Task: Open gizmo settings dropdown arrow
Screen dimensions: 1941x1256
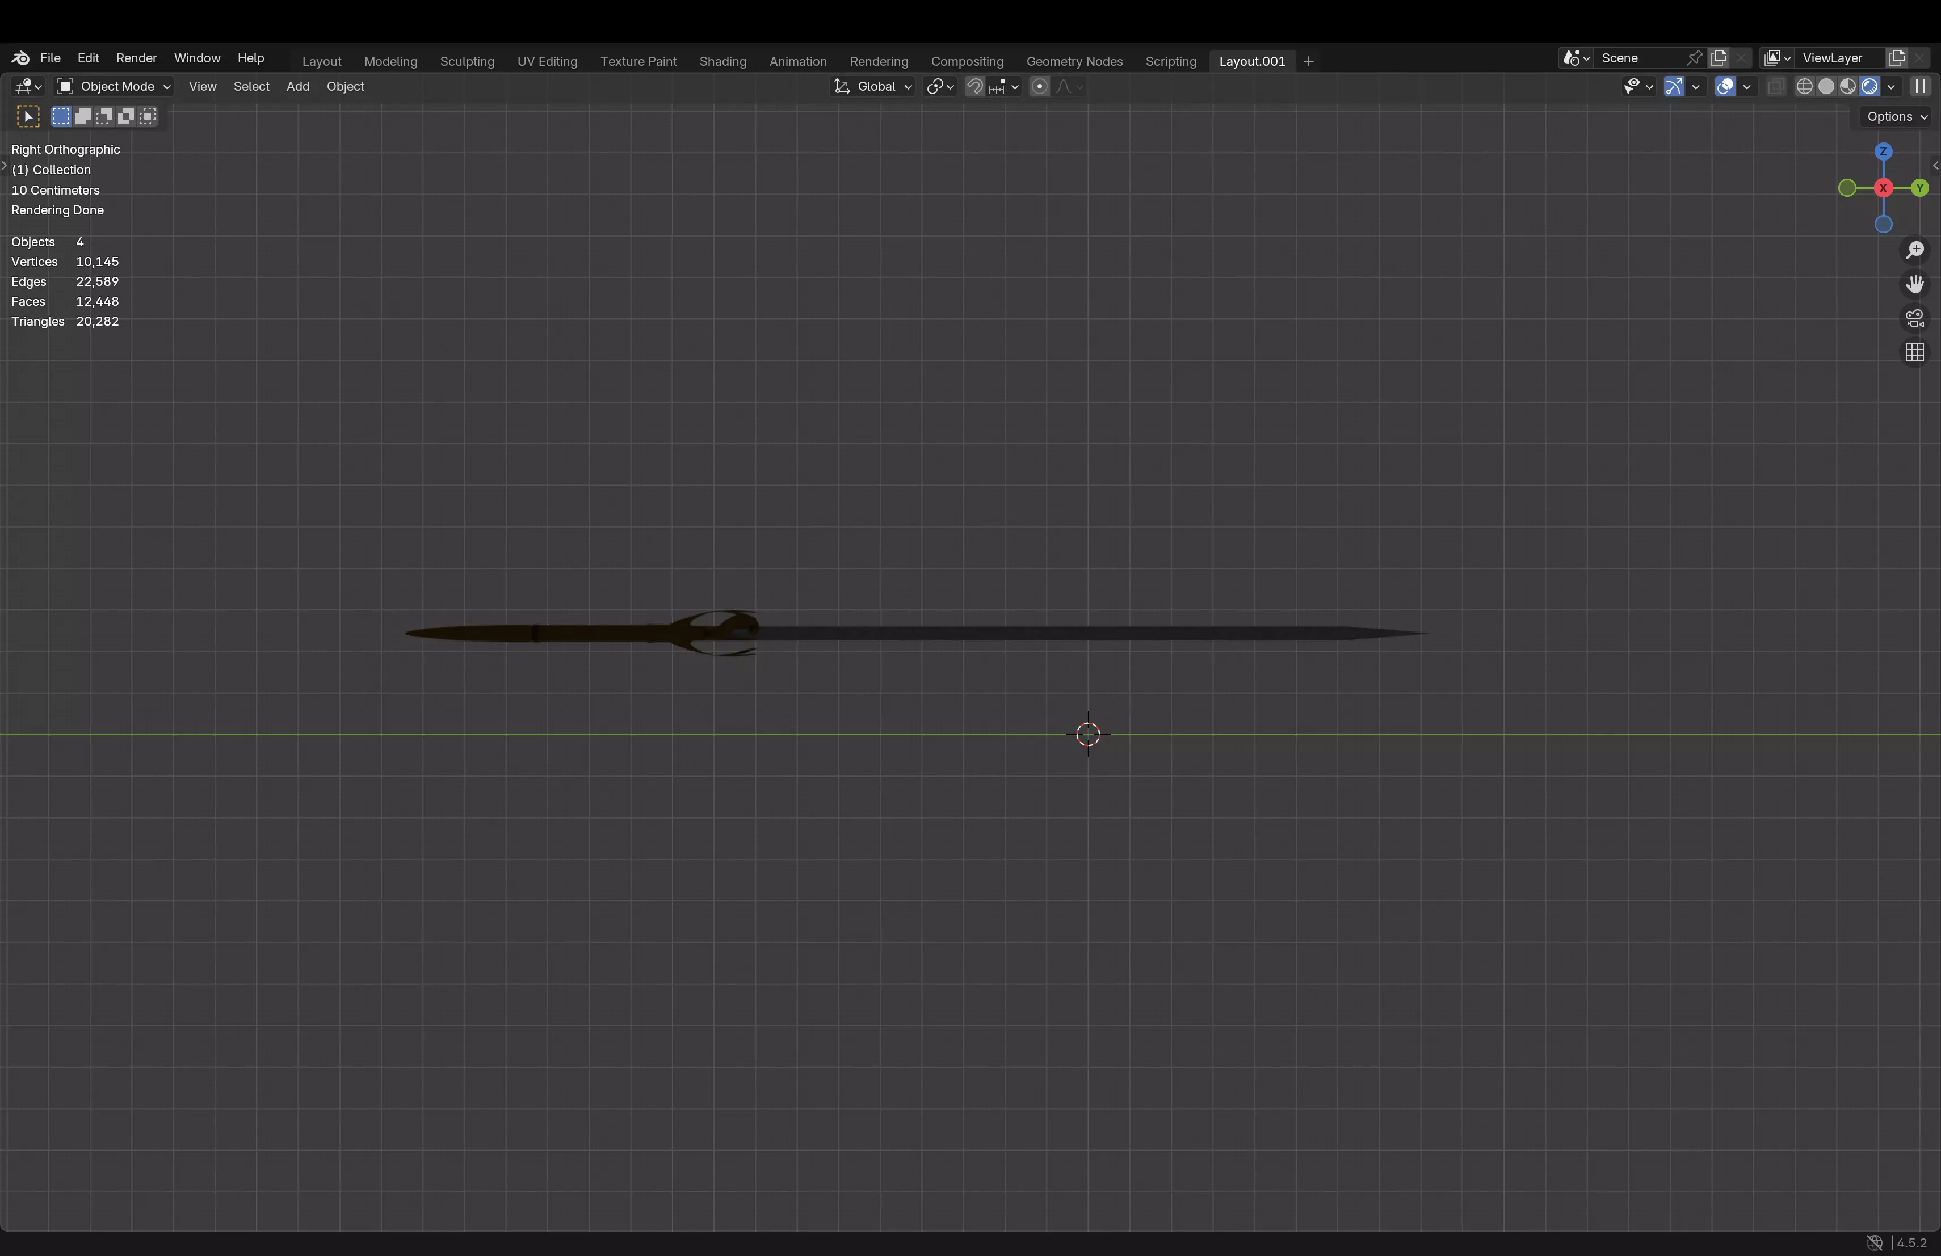Action: coord(1696,86)
